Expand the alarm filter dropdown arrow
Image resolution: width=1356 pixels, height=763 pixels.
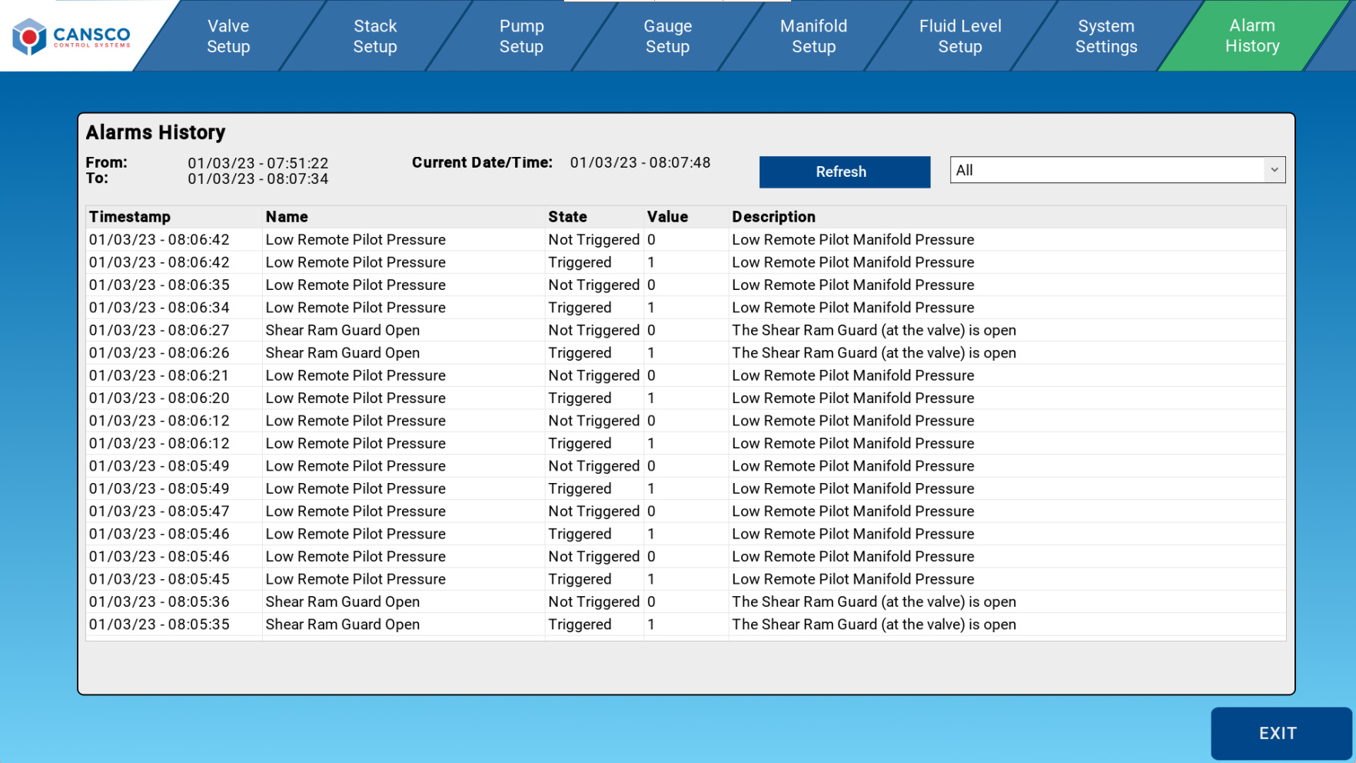point(1274,170)
